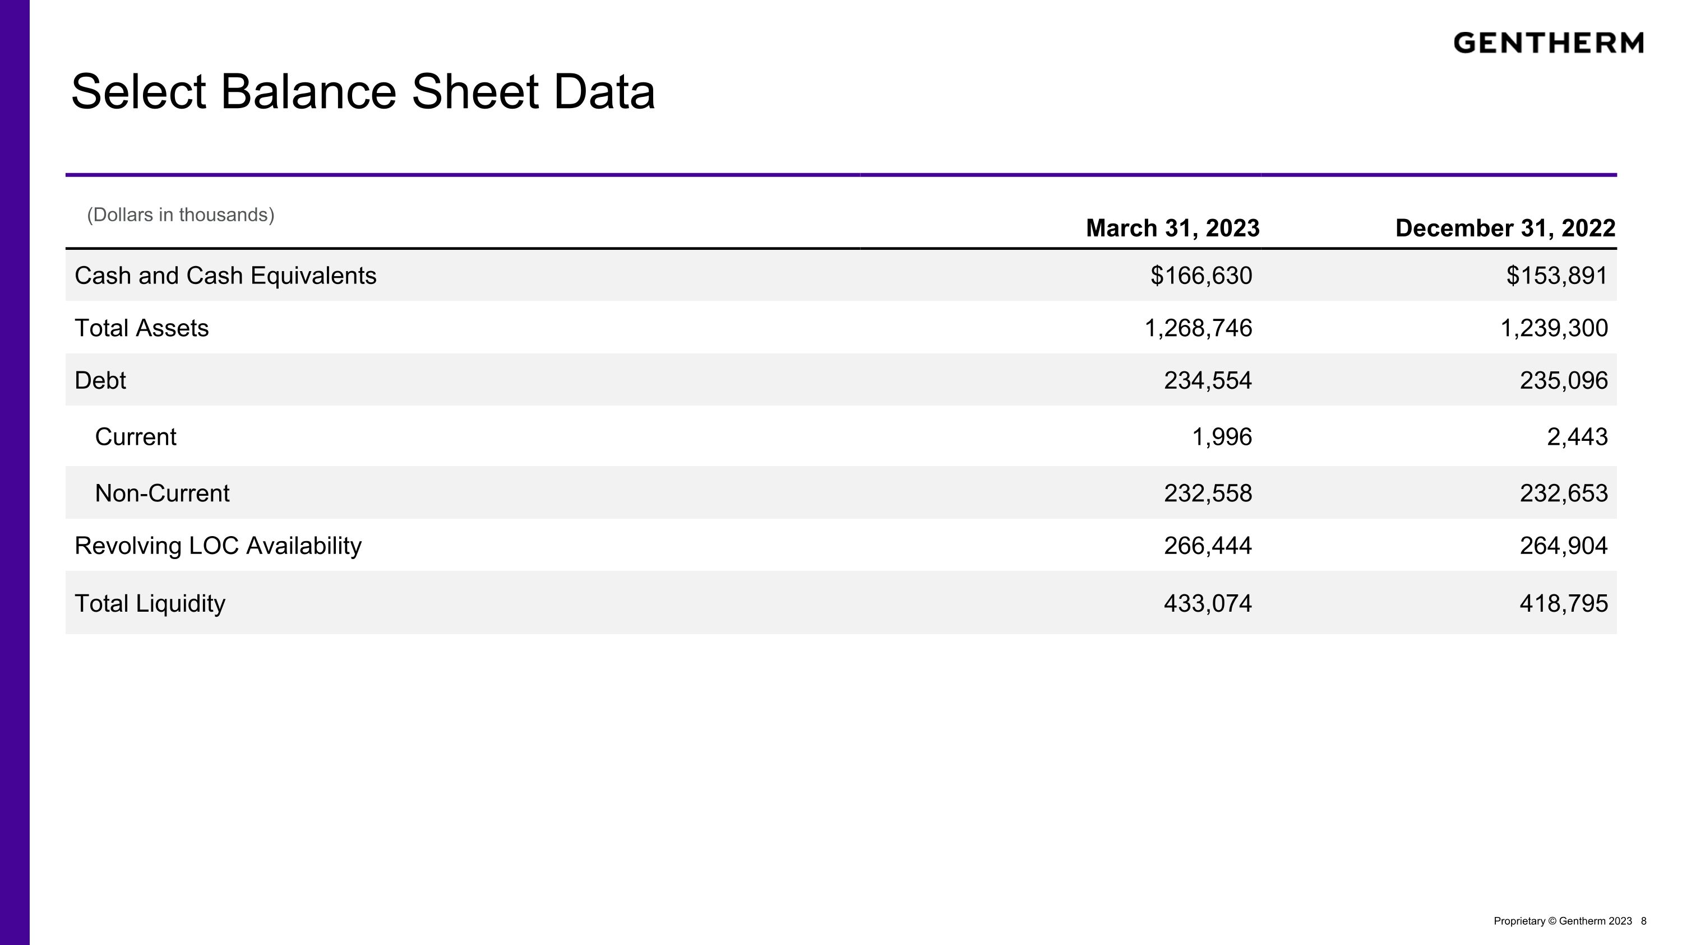The height and width of the screenshot is (945, 1682).
Task: Select the March 31, 2023 column header
Action: click(1172, 228)
